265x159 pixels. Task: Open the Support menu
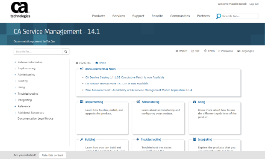coord(138,16)
